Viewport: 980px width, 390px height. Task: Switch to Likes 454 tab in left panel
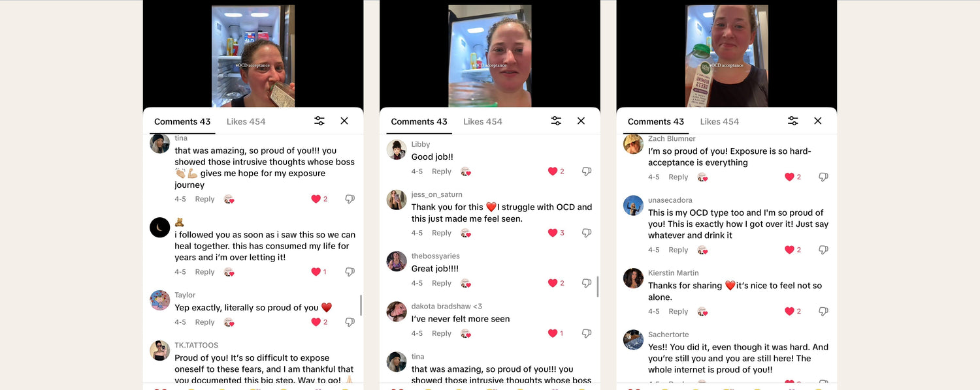[246, 121]
